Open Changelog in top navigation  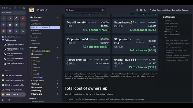176,10
